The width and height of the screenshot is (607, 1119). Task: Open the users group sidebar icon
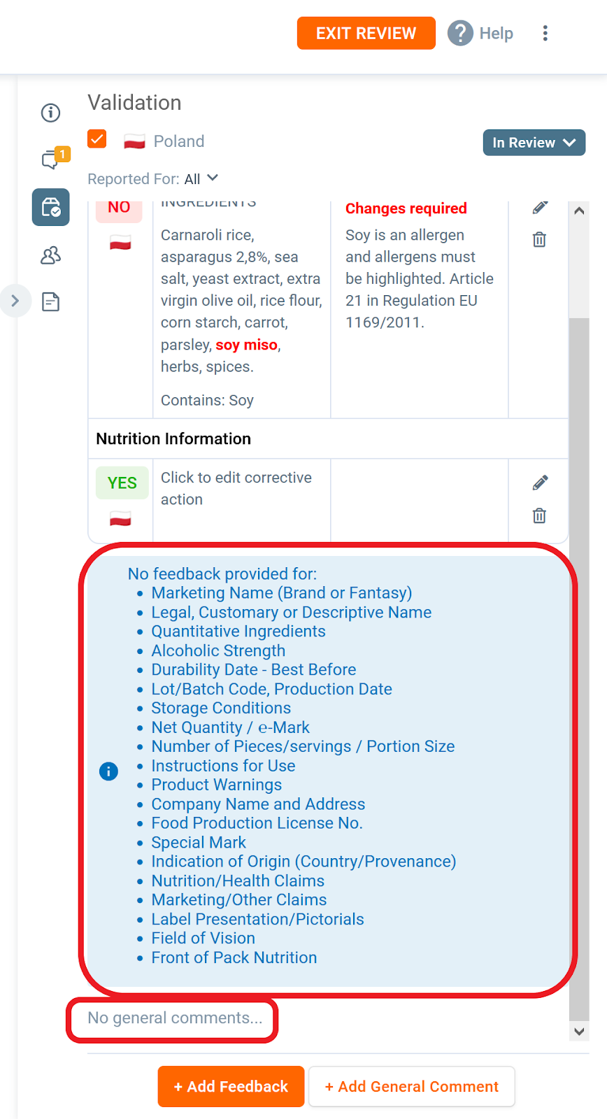tap(50, 255)
